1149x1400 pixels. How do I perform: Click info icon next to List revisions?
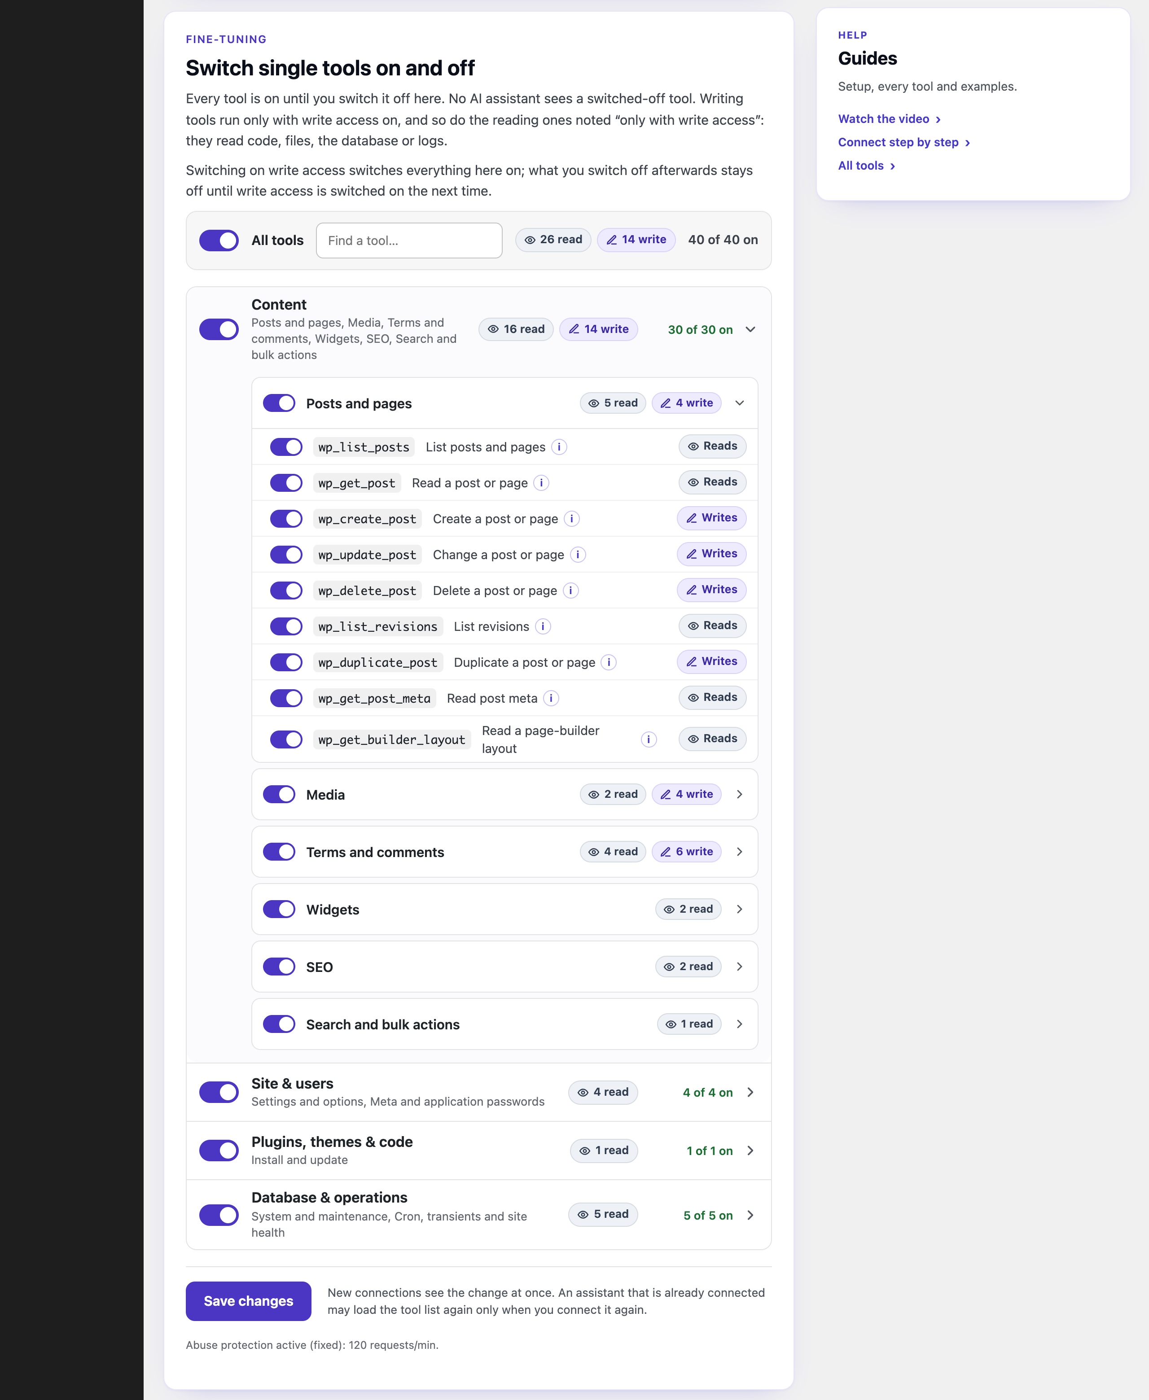(543, 626)
